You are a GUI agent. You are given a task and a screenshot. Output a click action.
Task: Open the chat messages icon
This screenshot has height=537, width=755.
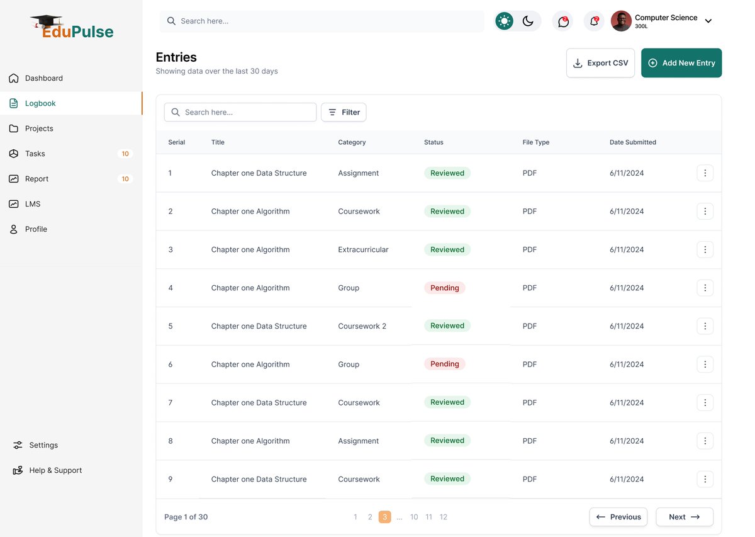pos(563,21)
